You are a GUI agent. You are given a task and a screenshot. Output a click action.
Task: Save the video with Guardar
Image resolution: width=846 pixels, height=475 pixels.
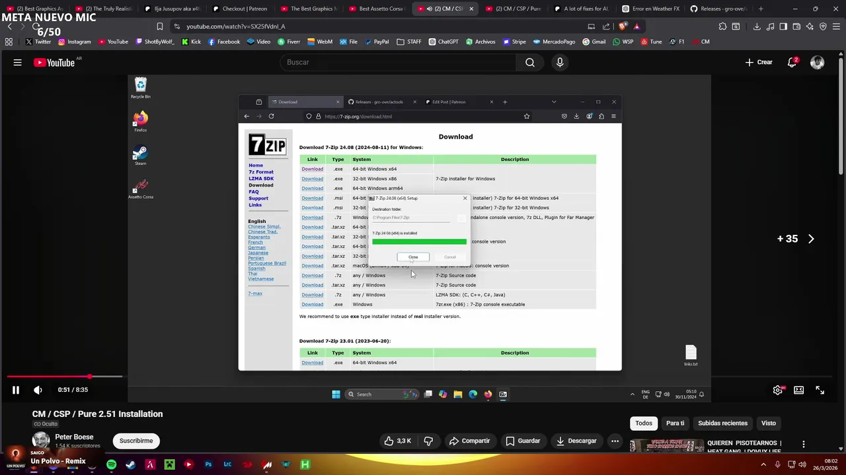click(x=523, y=441)
